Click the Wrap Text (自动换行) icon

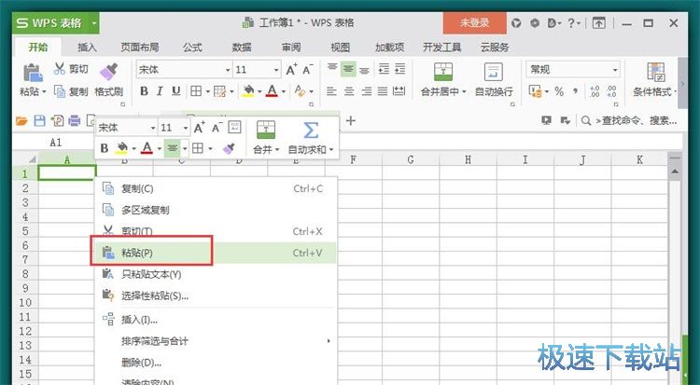click(x=494, y=73)
